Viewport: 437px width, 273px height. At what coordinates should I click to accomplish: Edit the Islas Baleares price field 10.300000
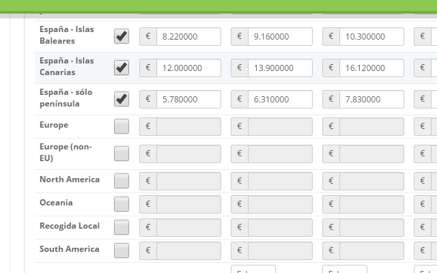371,36
